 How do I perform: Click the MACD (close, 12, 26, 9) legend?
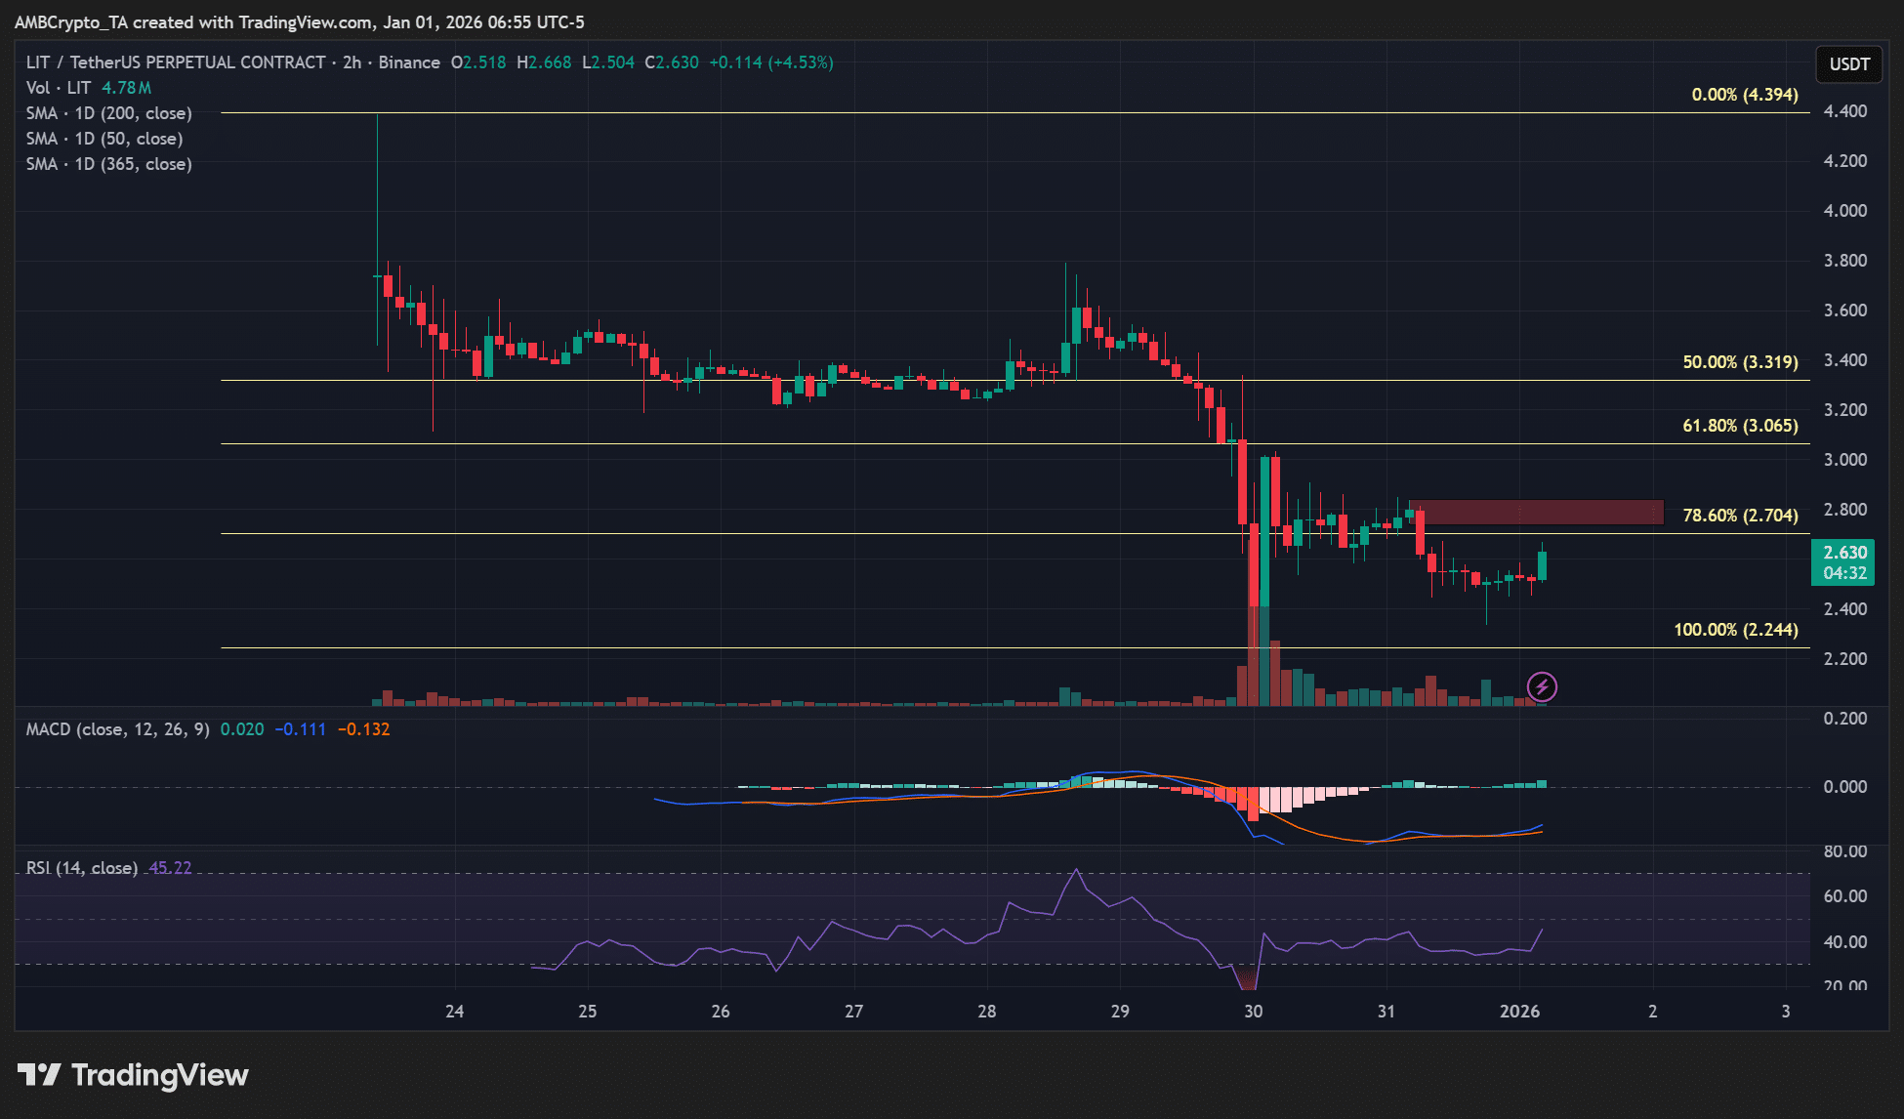point(117,729)
